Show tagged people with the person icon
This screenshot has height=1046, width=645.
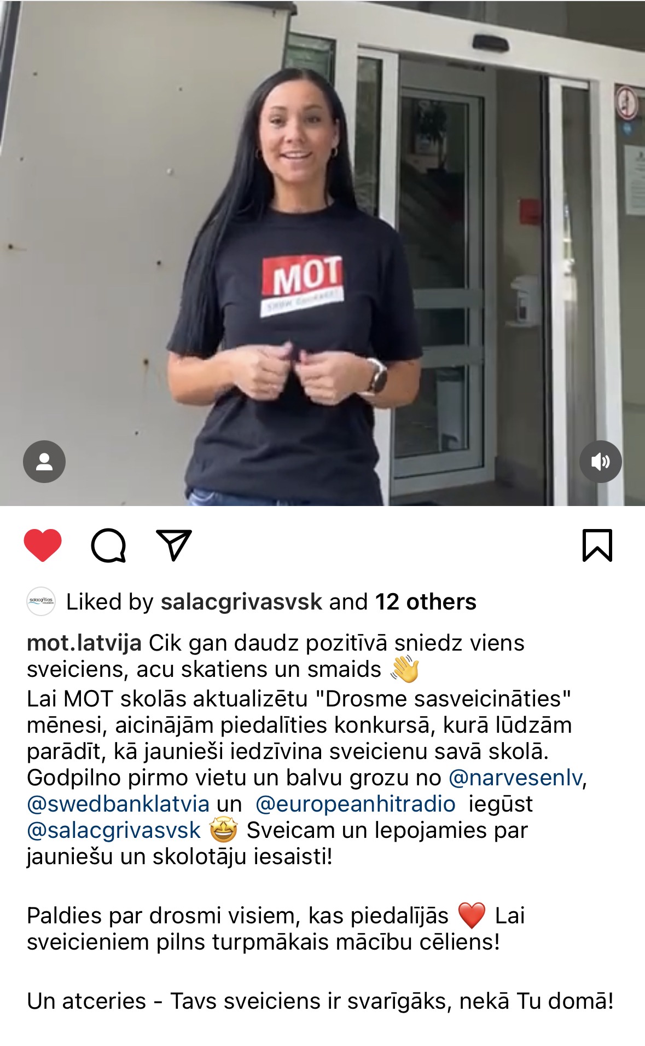(x=44, y=462)
